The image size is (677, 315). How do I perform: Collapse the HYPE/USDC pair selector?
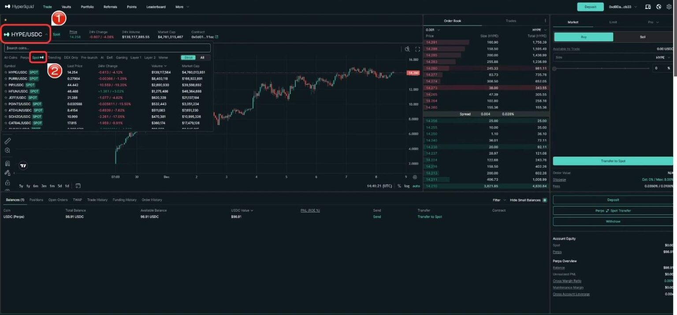click(x=46, y=34)
